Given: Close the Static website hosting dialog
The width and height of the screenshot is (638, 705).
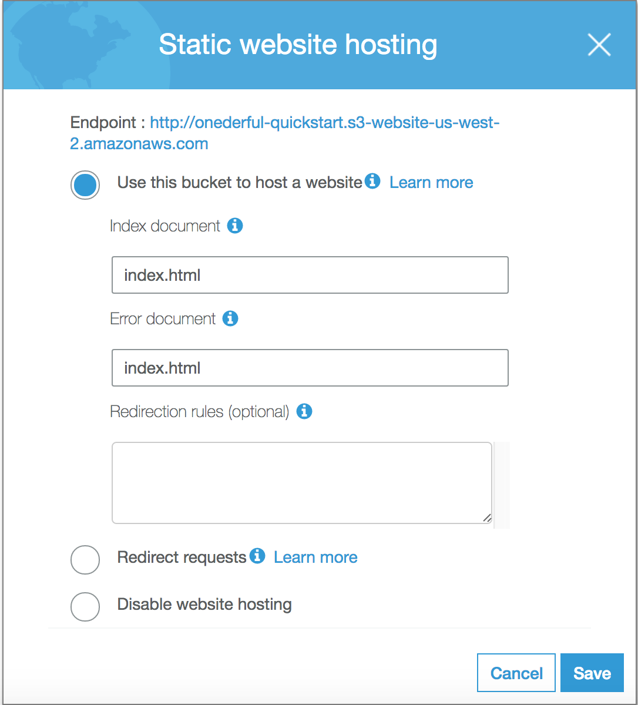Looking at the screenshot, I should point(599,45).
